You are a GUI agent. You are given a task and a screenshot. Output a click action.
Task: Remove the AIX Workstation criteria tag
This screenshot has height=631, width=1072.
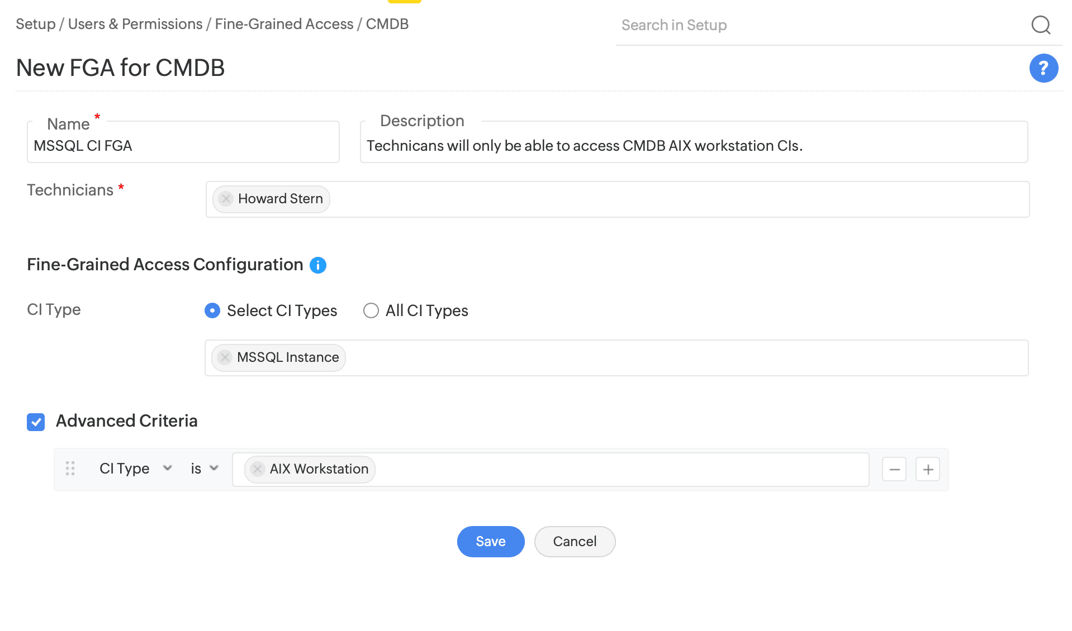tap(258, 469)
